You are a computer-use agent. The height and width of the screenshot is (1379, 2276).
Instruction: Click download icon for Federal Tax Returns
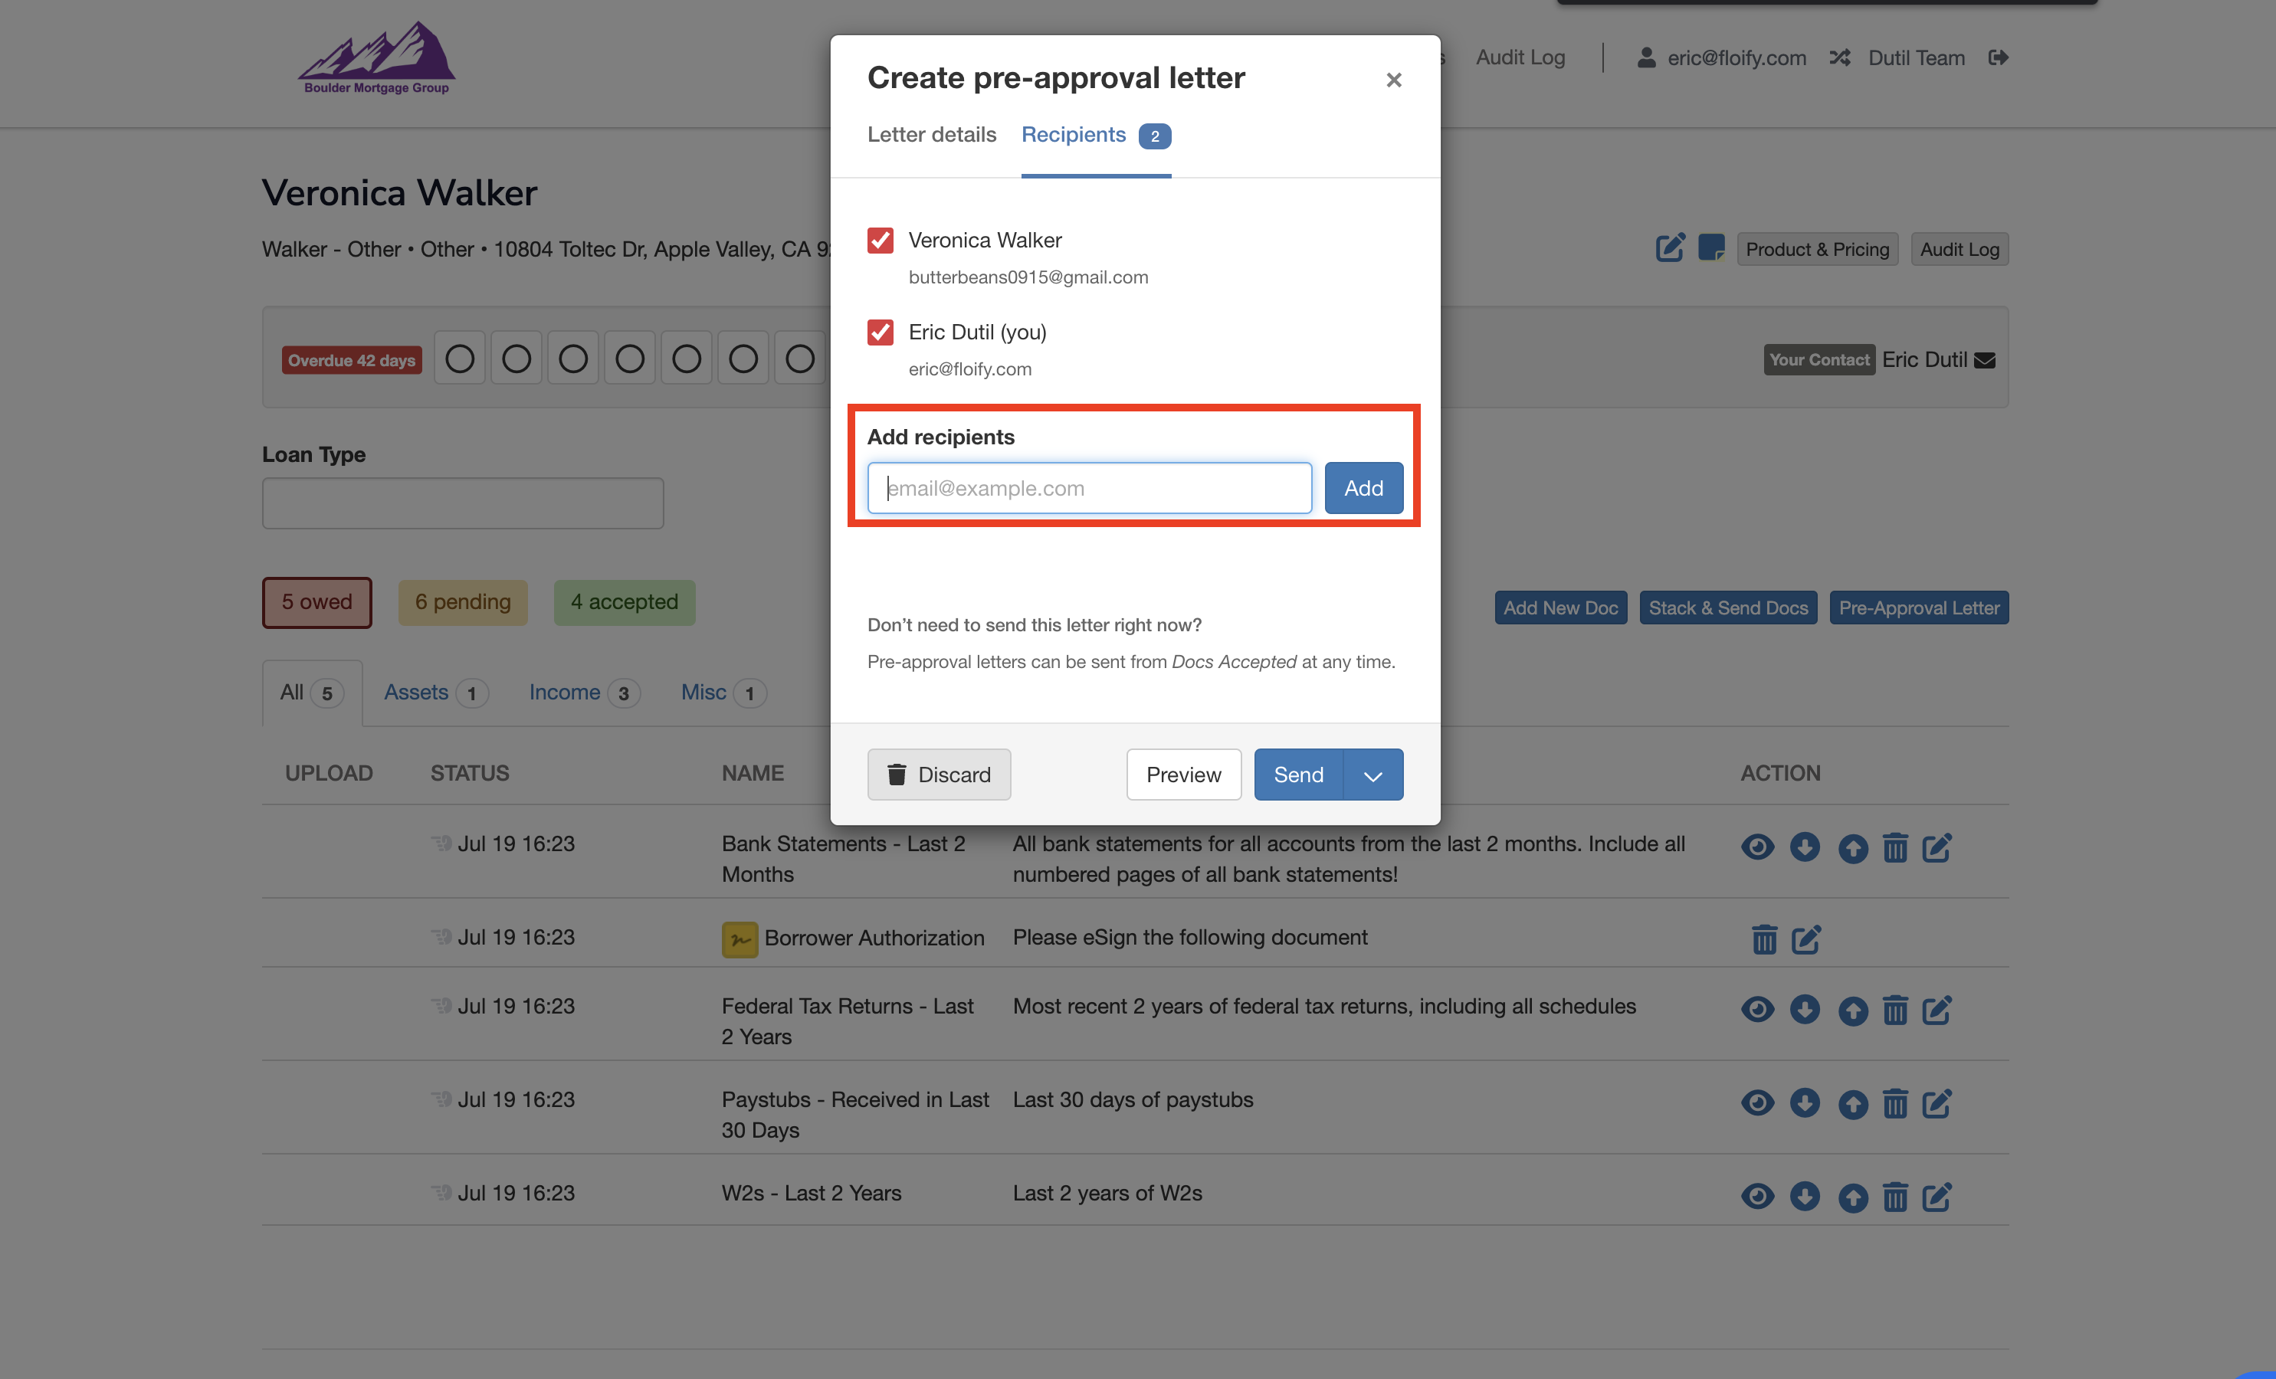point(1804,1010)
